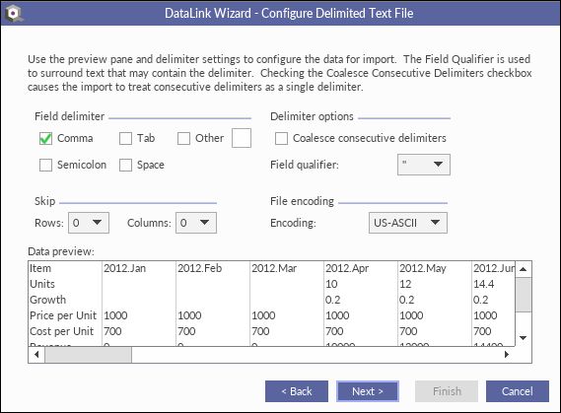
Task: Open the Encoding US-ASCII dropdown
Action: tap(408, 223)
